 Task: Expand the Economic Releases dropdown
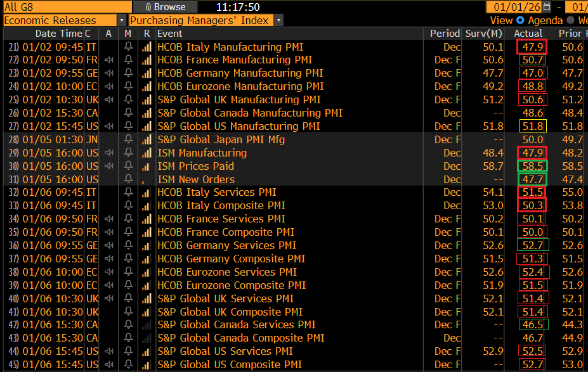121,20
